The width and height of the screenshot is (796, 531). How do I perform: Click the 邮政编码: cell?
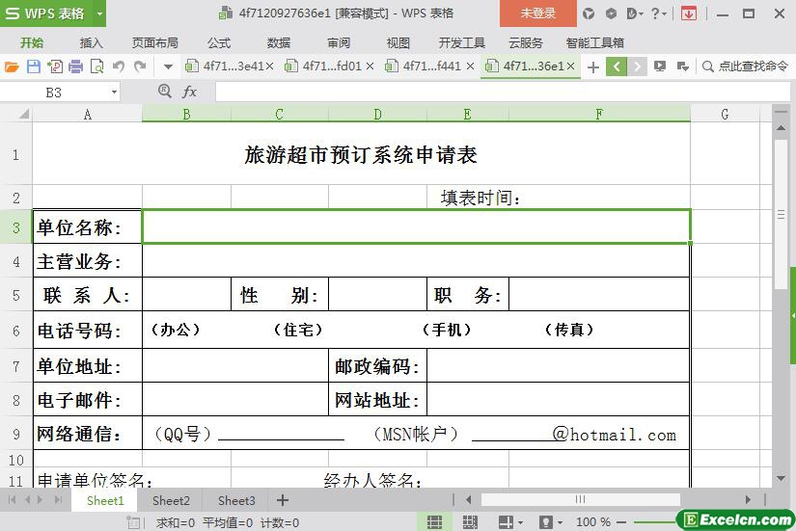pyautogui.click(x=377, y=366)
